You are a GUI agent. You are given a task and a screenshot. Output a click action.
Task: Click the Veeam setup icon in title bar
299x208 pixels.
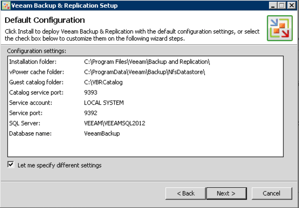[x=6, y=6]
